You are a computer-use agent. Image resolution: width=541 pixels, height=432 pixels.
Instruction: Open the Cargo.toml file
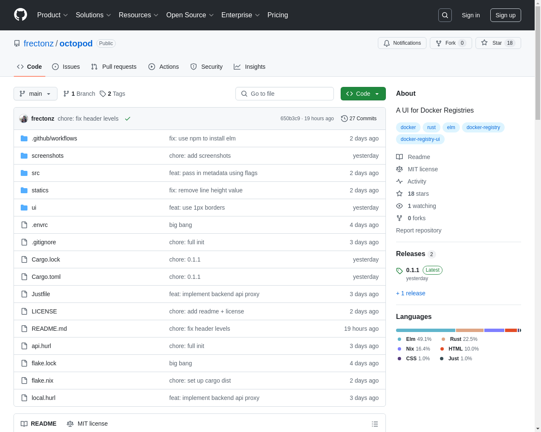pyautogui.click(x=46, y=277)
